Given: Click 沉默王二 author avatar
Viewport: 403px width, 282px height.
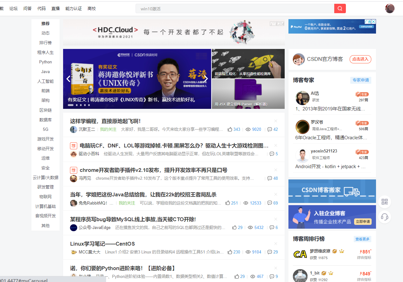Looking at the screenshot, I should click(73, 130).
